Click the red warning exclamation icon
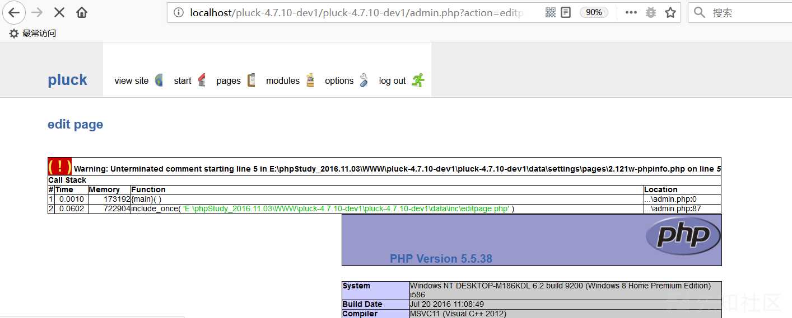Screen dimensions: 792x318 click(x=60, y=167)
